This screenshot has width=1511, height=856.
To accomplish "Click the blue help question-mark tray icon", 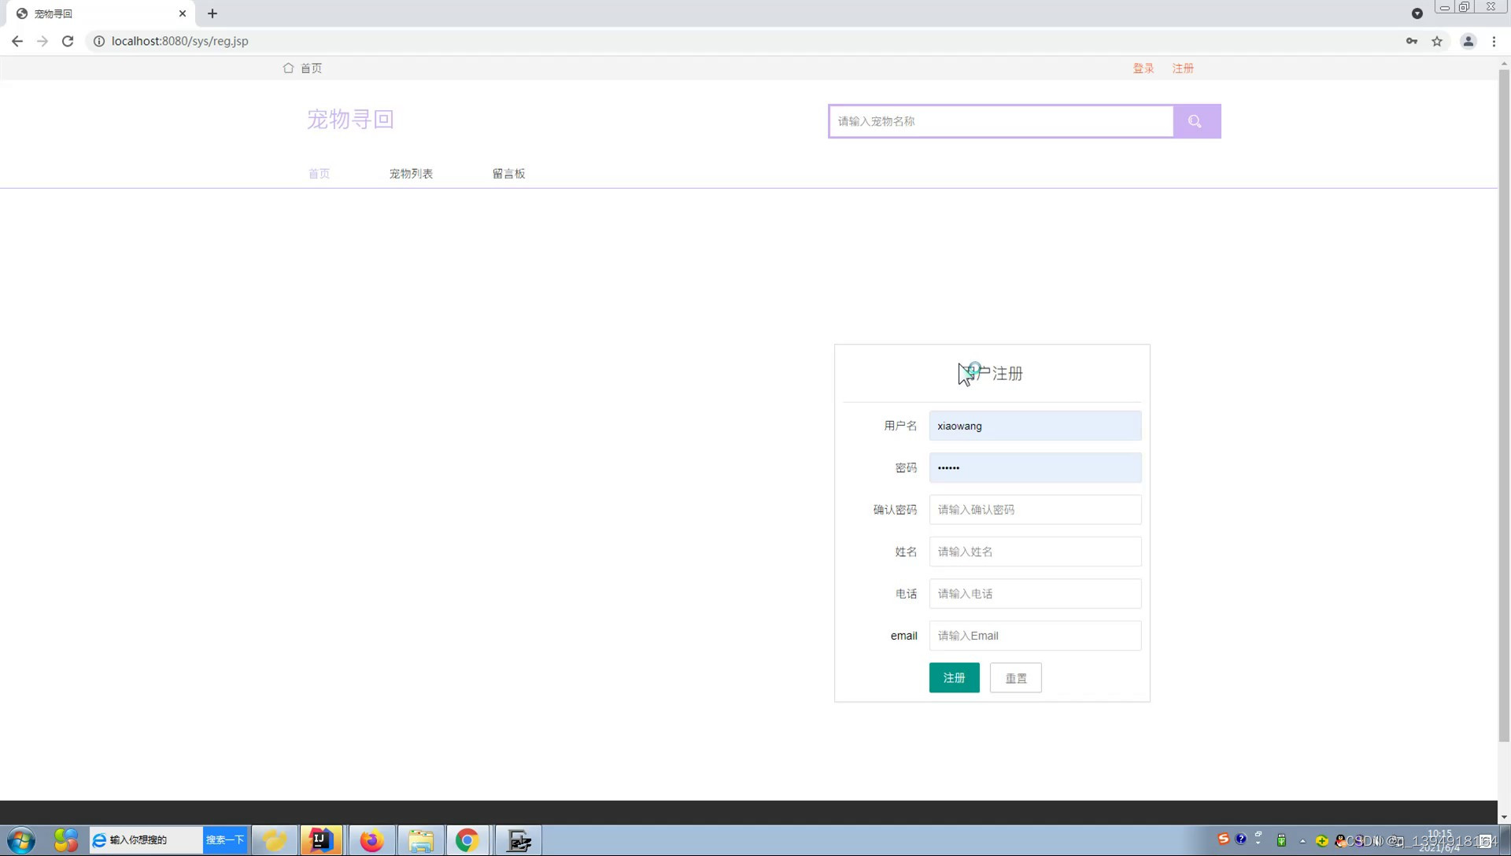I will [1241, 839].
